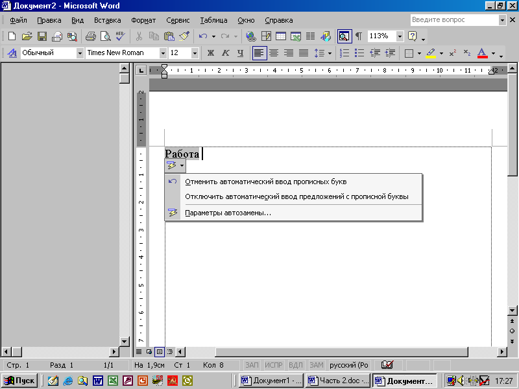Type in Введите вопрос help box

coord(455,20)
